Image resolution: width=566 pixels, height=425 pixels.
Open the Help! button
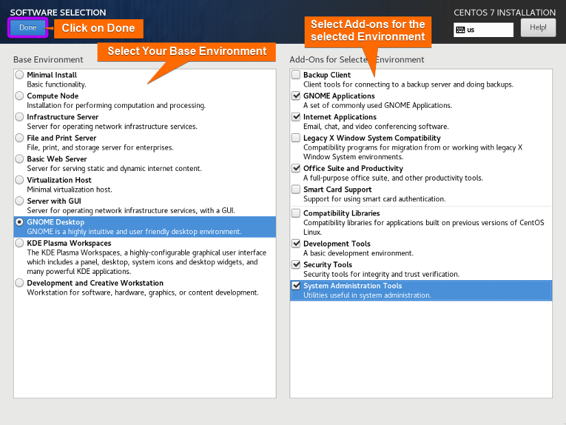click(538, 27)
